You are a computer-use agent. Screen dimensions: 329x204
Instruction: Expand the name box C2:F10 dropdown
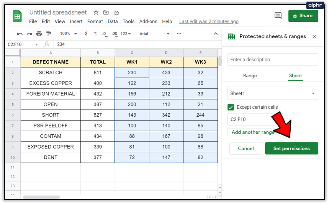[x=36, y=45]
